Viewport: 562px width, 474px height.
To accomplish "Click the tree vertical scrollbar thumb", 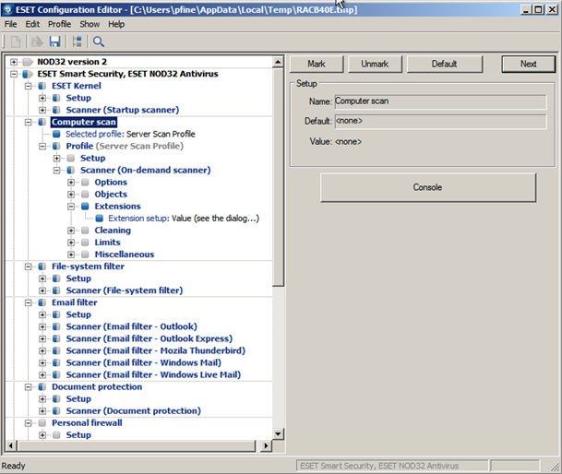I will pos(278,177).
